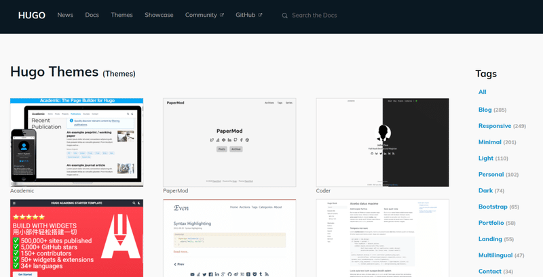Click the Community external-link arrow icon
Viewport: 543px width, 277px height.
222,15
